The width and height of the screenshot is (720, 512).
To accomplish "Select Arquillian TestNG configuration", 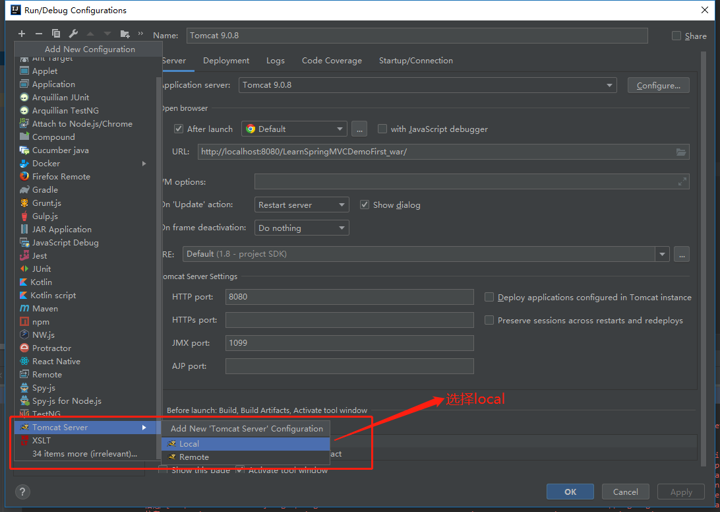I will (x=86, y=110).
